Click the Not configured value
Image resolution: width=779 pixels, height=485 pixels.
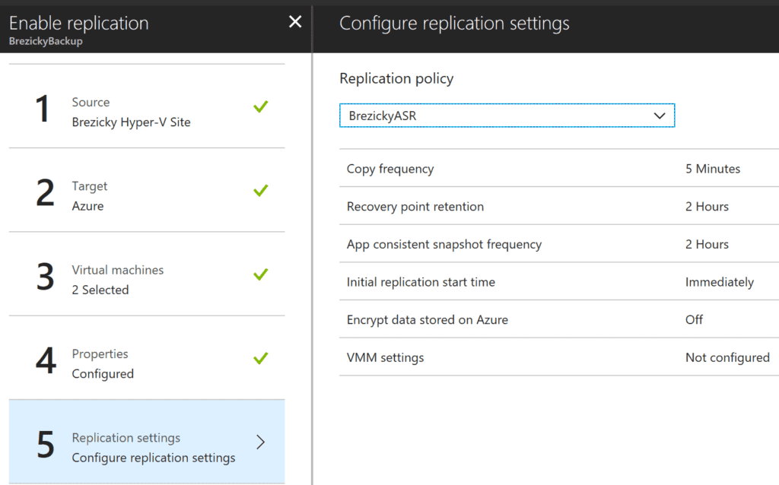pyautogui.click(x=727, y=357)
